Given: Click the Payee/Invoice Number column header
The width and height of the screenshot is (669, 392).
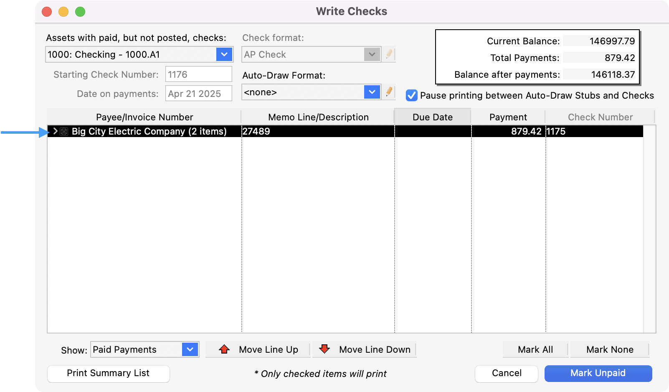Looking at the screenshot, I should point(144,117).
